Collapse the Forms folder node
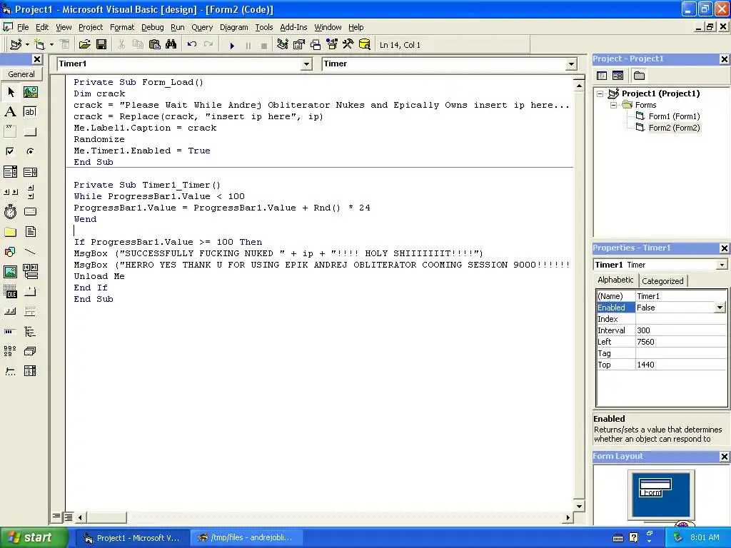The image size is (731, 548). click(613, 106)
